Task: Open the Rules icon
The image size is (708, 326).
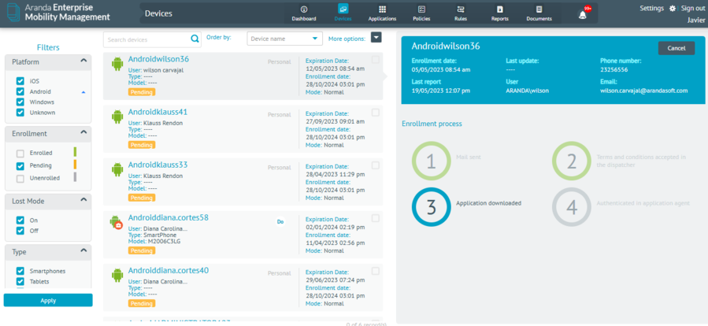Action: pyautogui.click(x=461, y=9)
